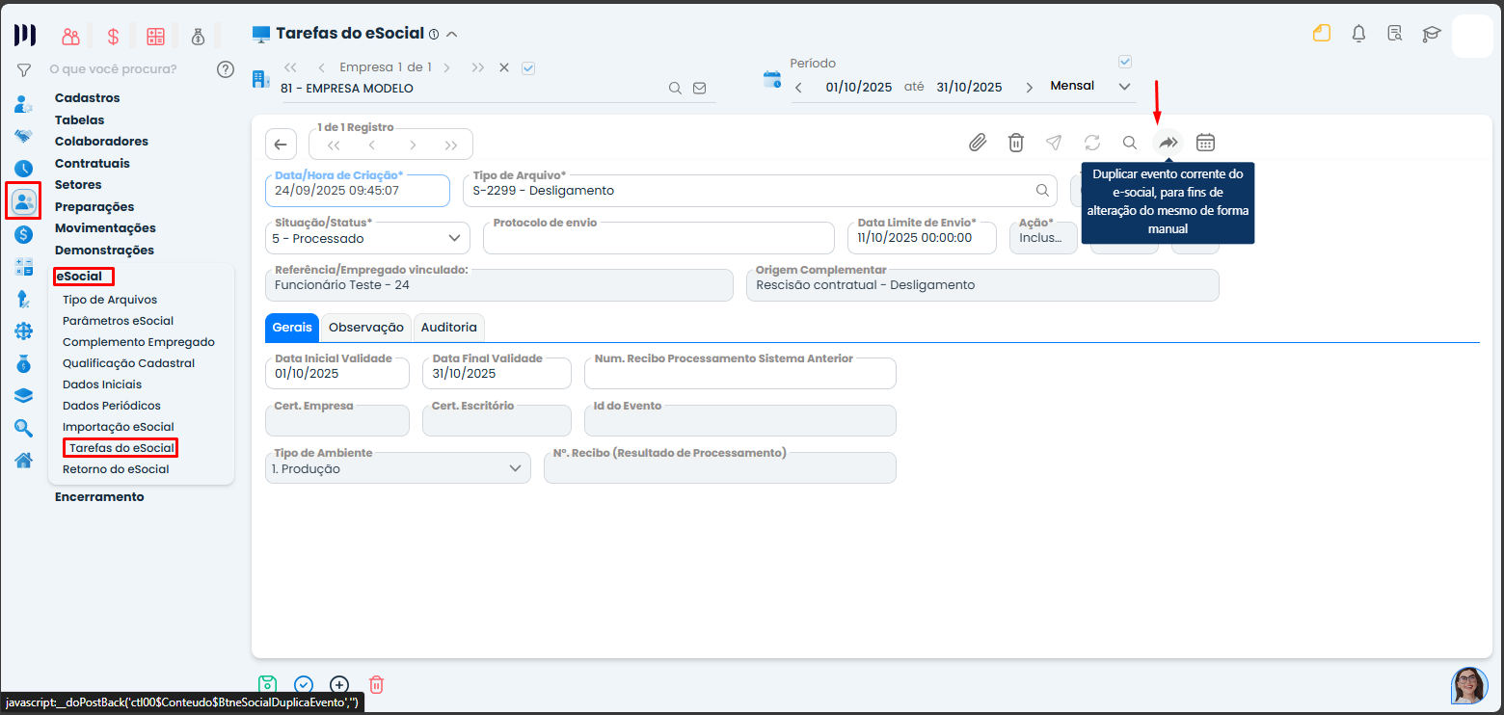Click the green save icon at bottom
Viewport: 1504px width, 715px height.
point(268,685)
